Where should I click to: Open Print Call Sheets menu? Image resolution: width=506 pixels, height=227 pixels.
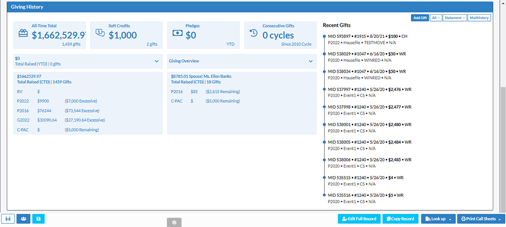[x=481, y=219]
